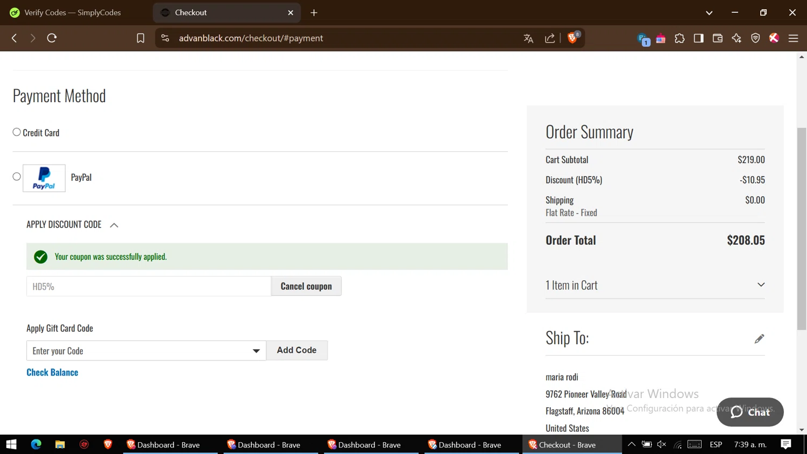
Task: Open the gift card code dropdown arrow
Action: click(x=256, y=351)
